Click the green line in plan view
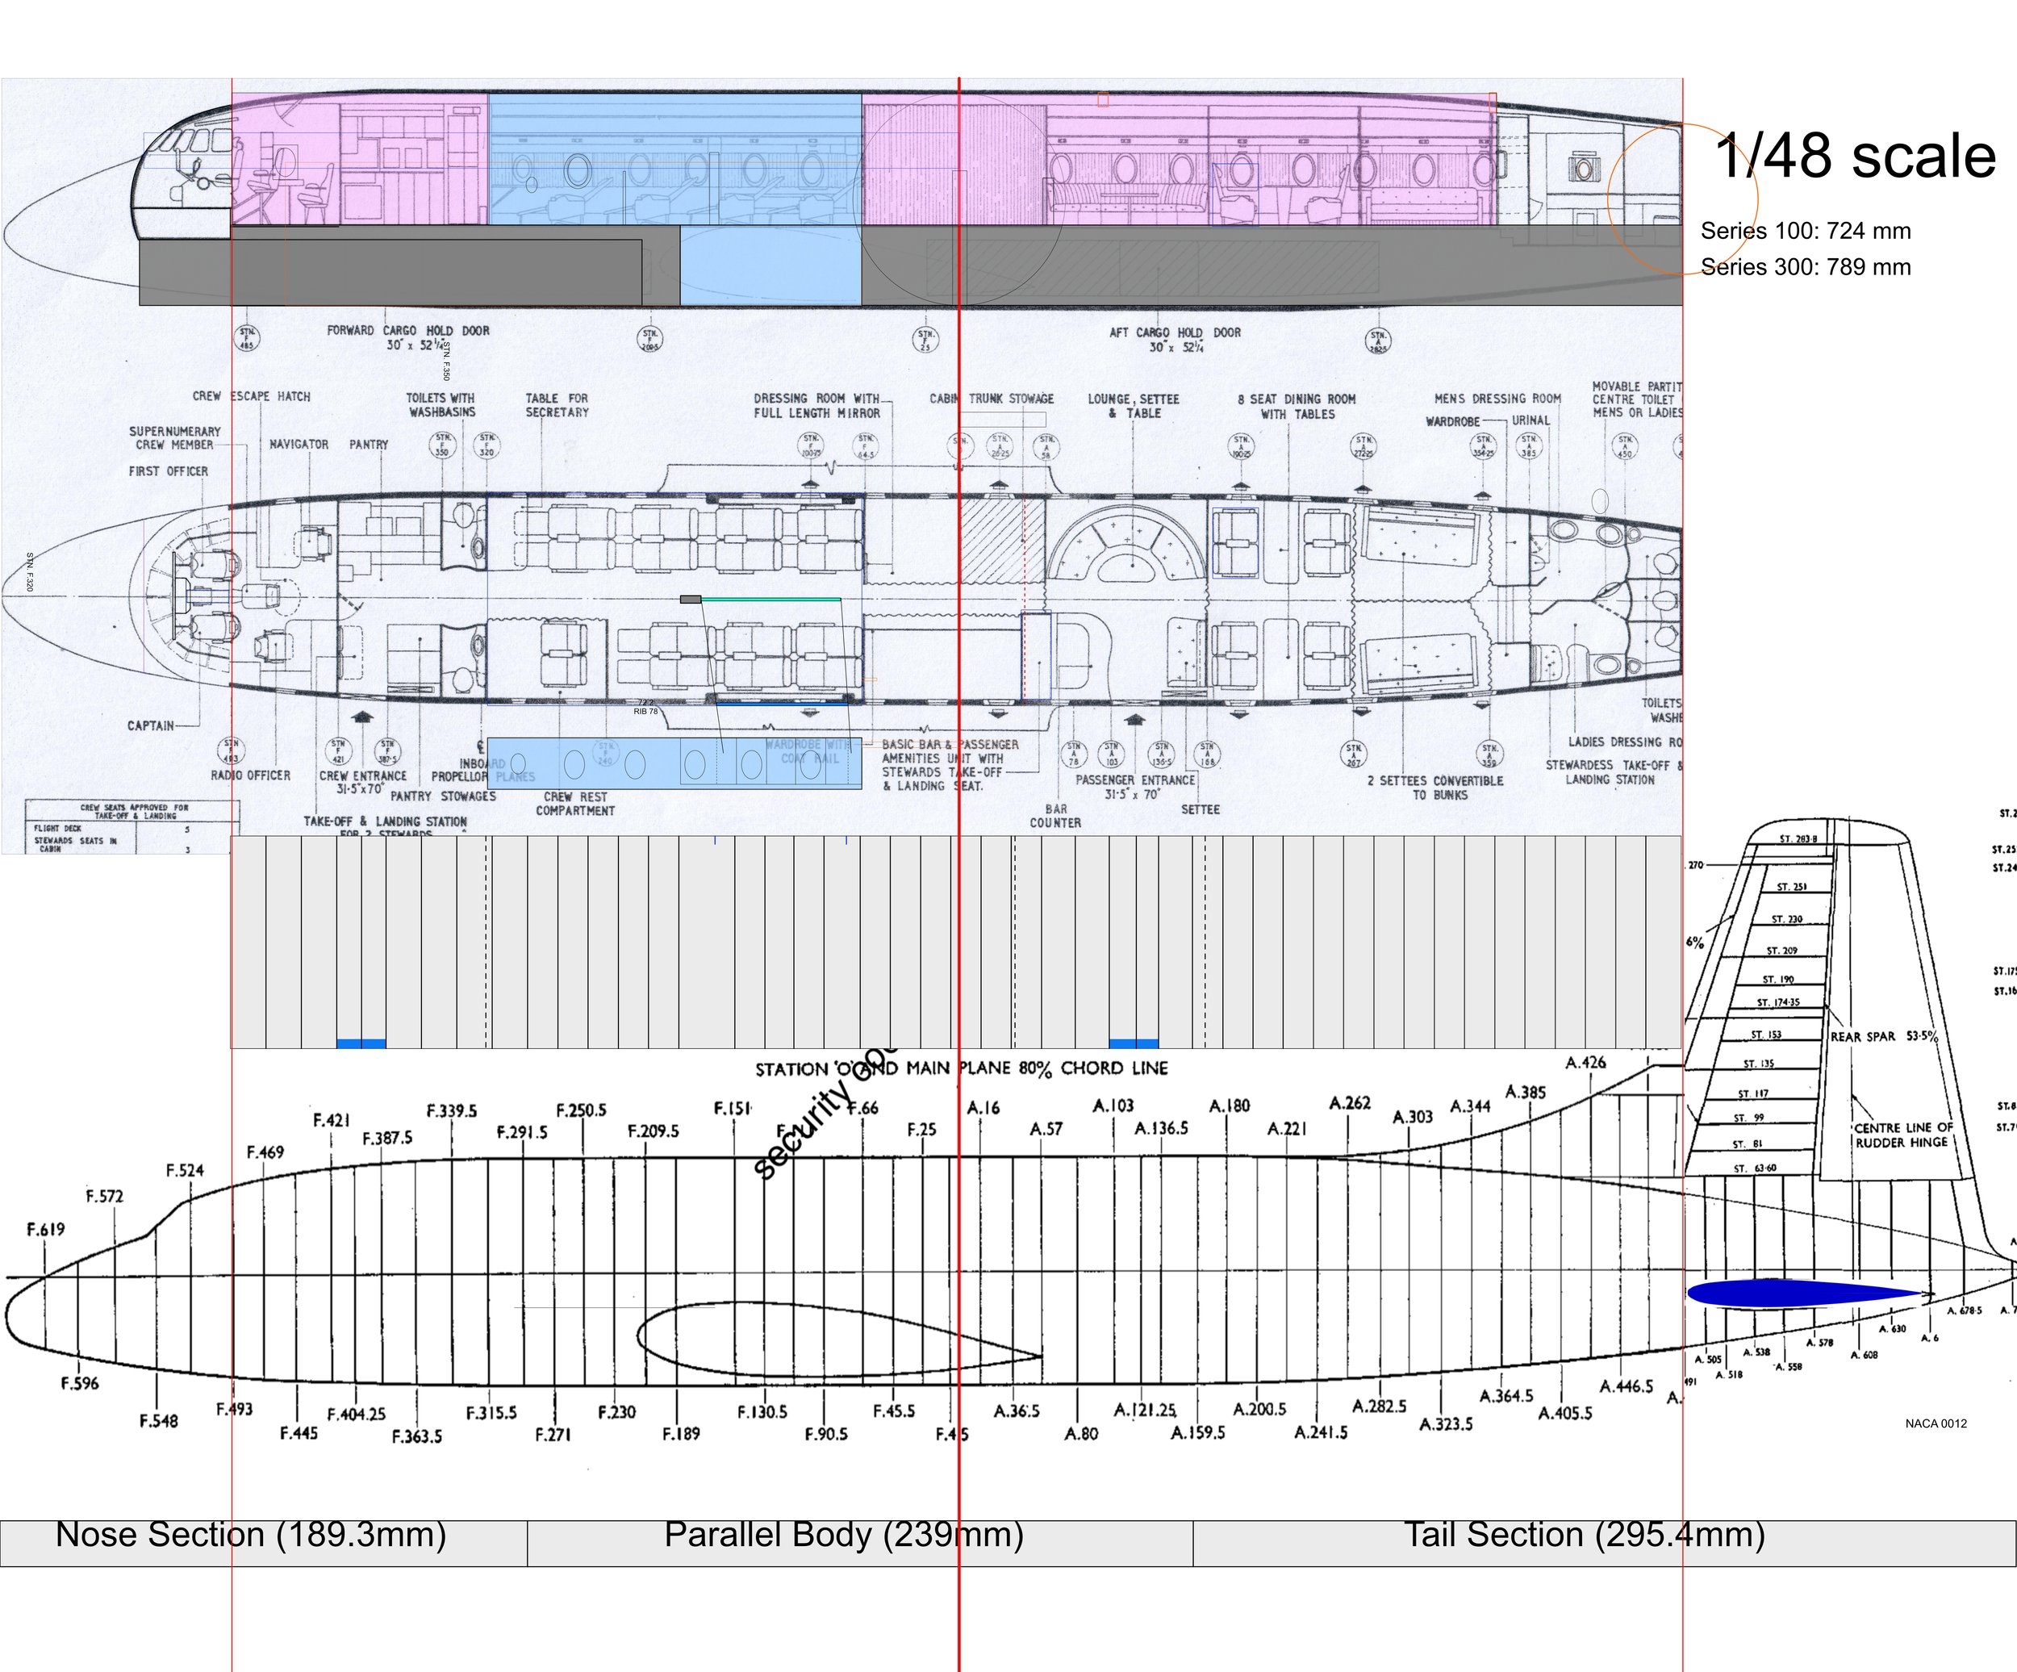The image size is (2017, 1672). coord(770,599)
